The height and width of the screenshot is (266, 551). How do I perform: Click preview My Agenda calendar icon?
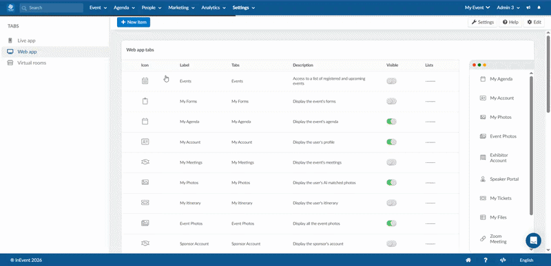(483, 79)
